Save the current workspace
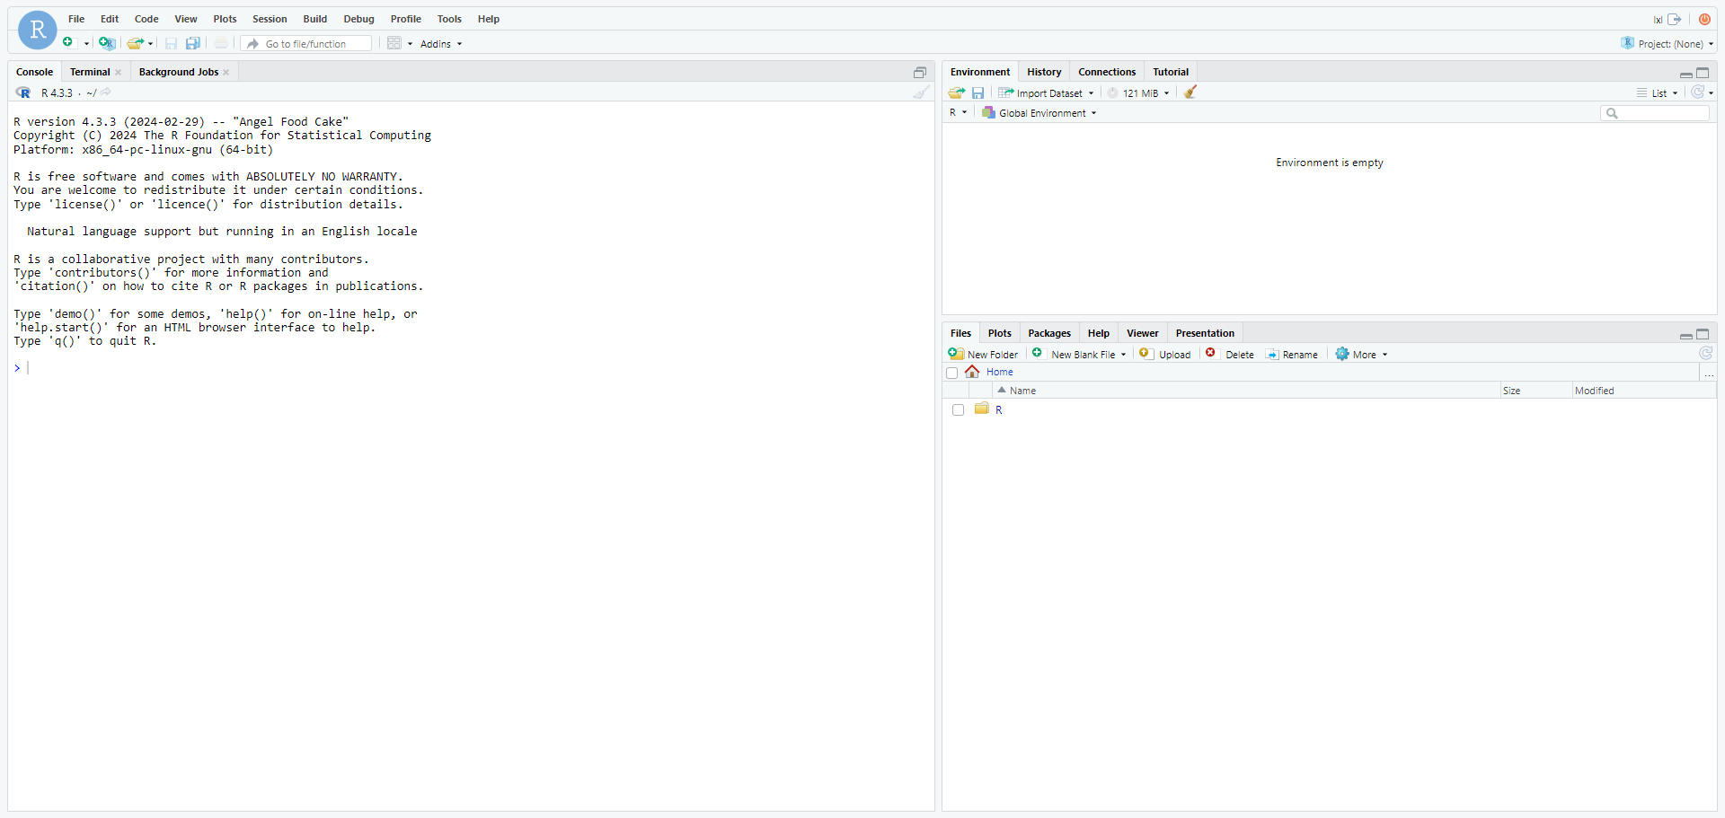The width and height of the screenshot is (1725, 818). click(977, 92)
